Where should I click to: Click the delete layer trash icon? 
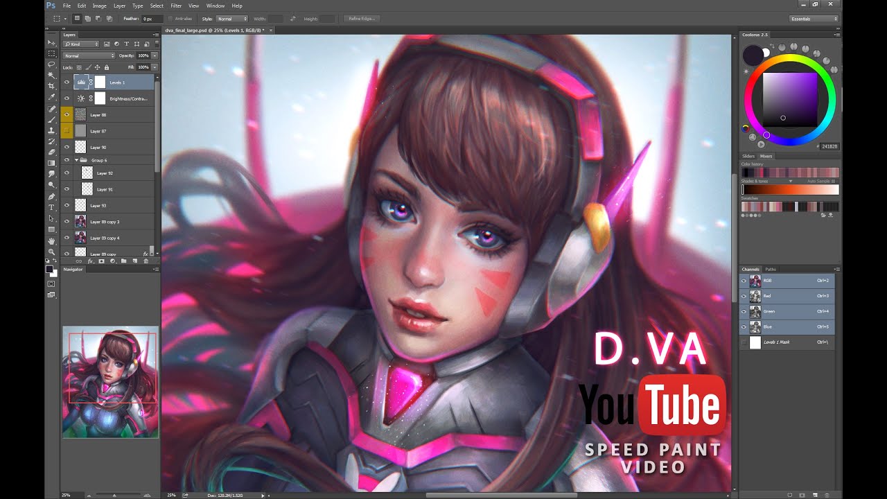(x=146, y=261)
